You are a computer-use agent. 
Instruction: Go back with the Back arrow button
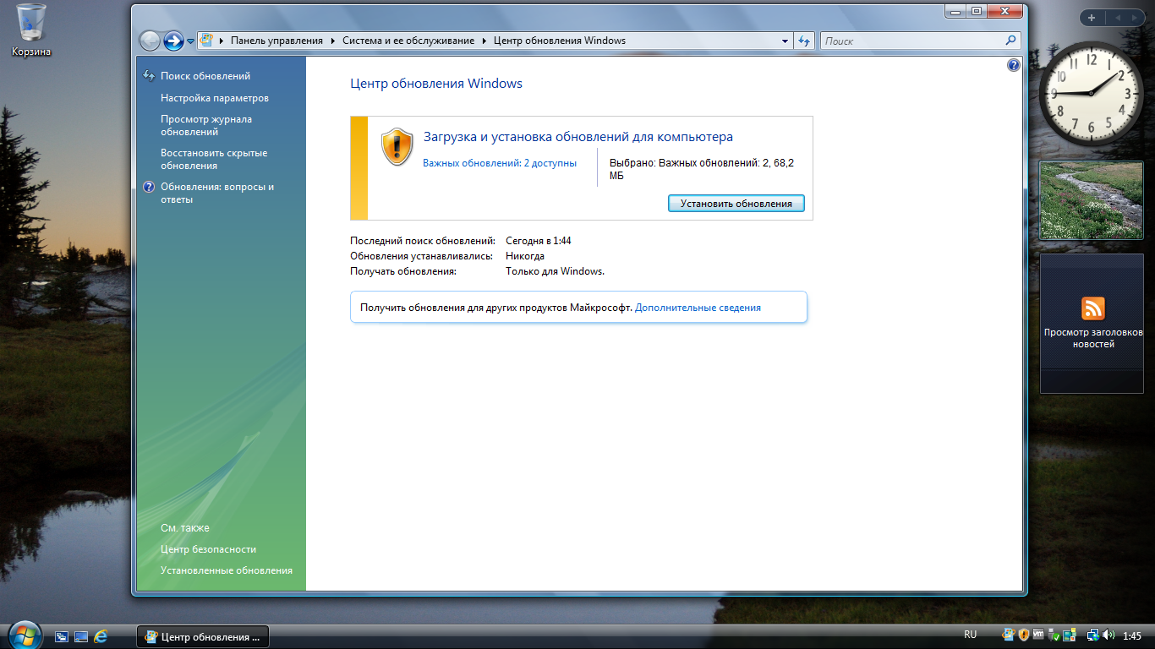tap(150, 41)
